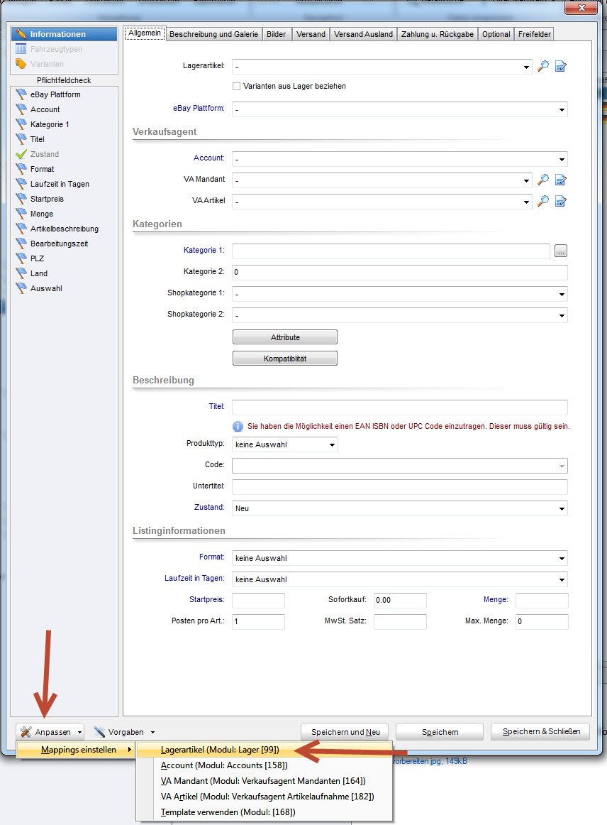
Task: Select the Varianten sidebar item
Action: pos(64,64)
